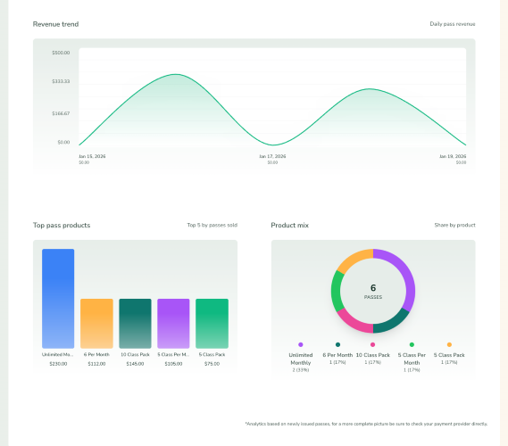Click the $500.00 y-axis label
This screenshot has height=446, width=508.
pos(61,53)
